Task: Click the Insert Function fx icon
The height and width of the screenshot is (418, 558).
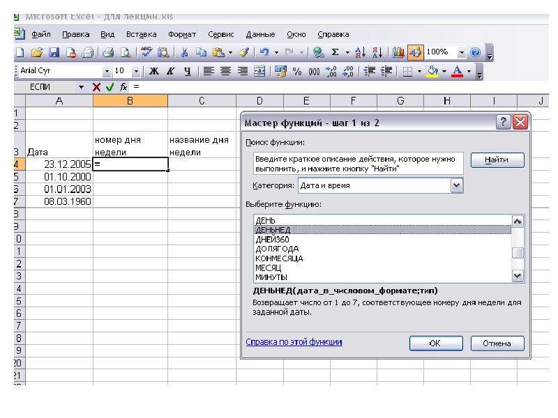Action: point(123,86)
